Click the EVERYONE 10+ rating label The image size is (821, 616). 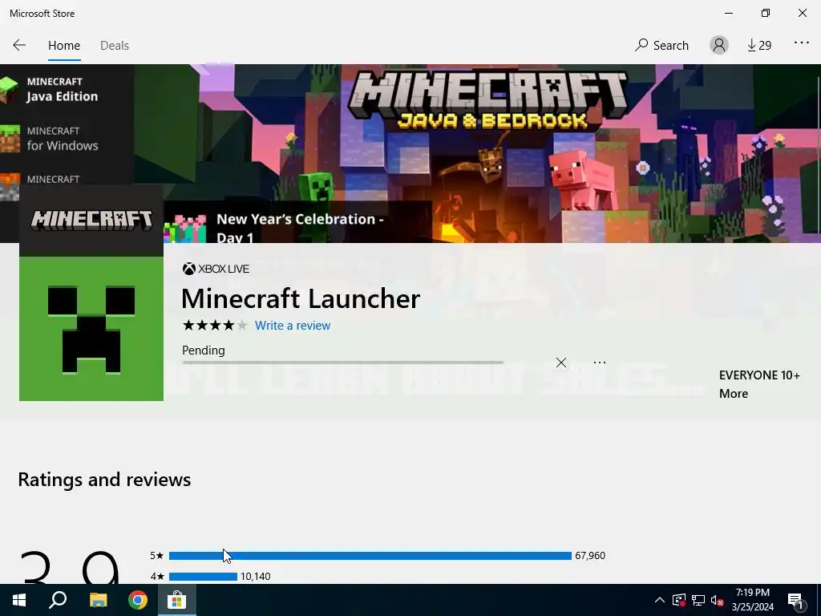tap(759, 375)
